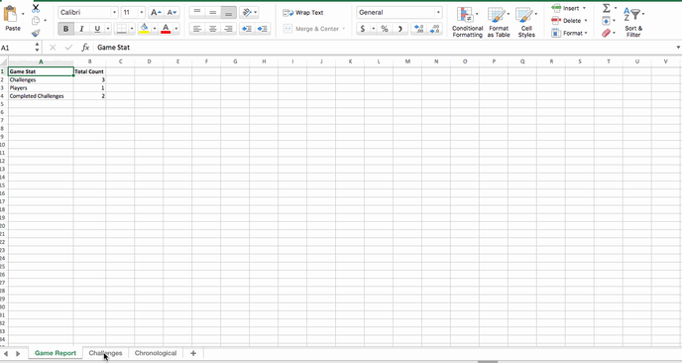Apply Percent Style format

click(385, 29)
